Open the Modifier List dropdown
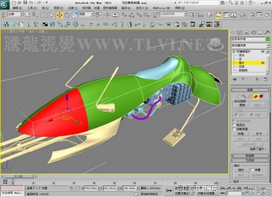 (x=250, y=45)
